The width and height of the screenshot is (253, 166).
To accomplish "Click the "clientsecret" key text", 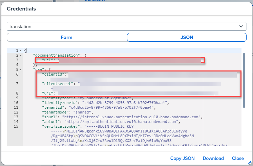I will 58,84.
